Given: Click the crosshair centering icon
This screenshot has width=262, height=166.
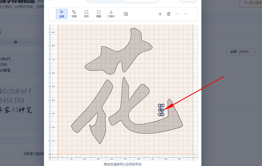Looking at the screenshot, I should (x=160, y=14).
